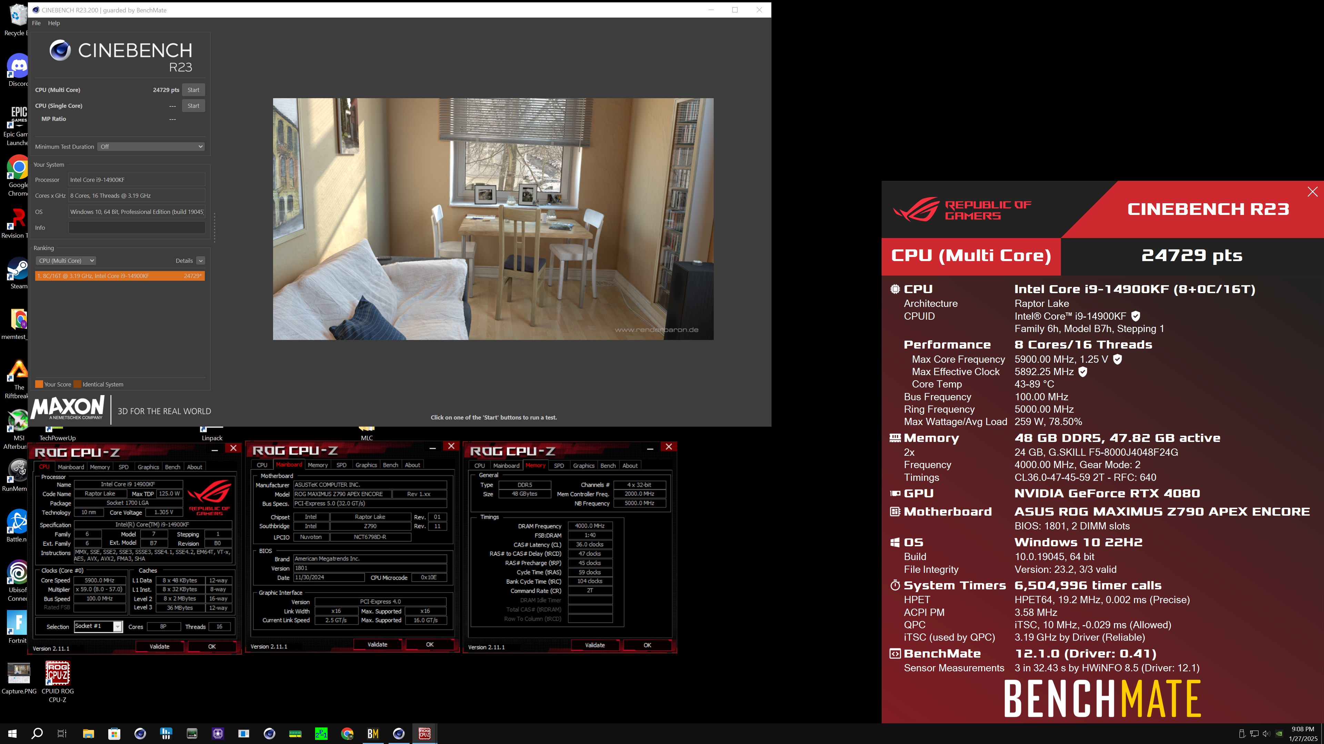Open Ubisoft Connect desktop shortcut
Screen dimensions: 1324x744
(18, 580)
